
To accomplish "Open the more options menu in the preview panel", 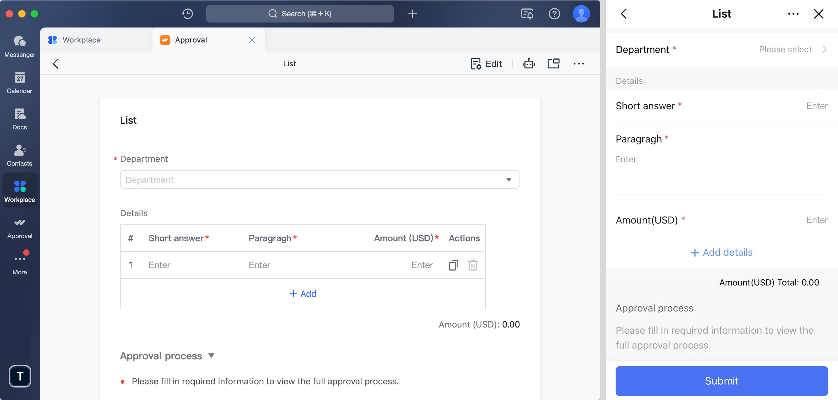I will pos(793,14).
